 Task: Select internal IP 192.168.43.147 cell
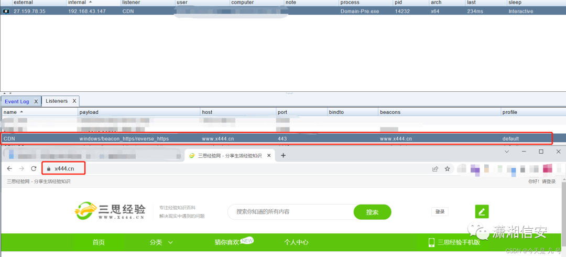pos(87,11)
